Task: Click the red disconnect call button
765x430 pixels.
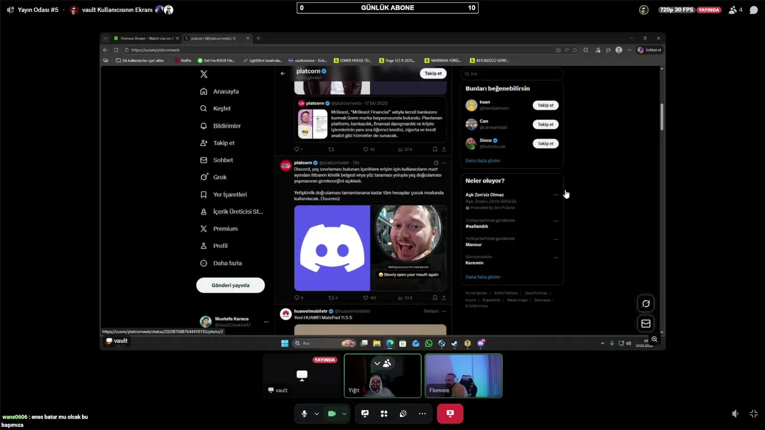Action: pos(450,413)
